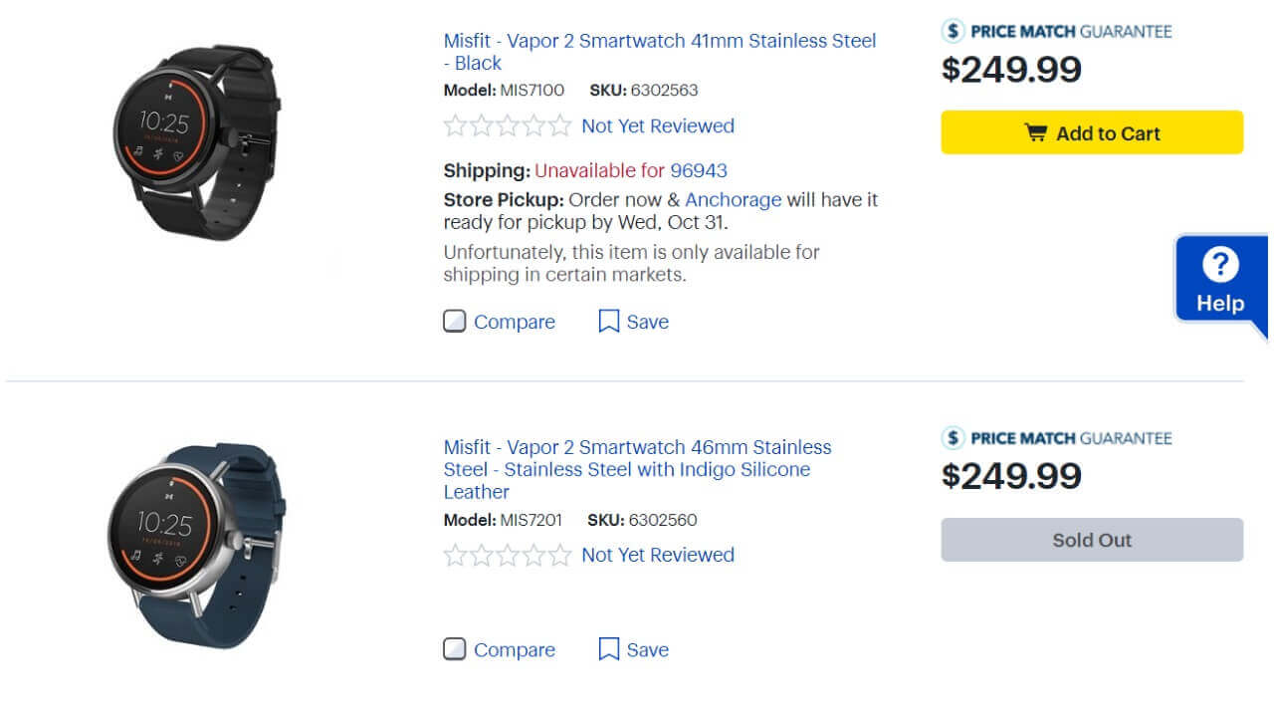Click the Help question mark icon

tap(1220, 265)
